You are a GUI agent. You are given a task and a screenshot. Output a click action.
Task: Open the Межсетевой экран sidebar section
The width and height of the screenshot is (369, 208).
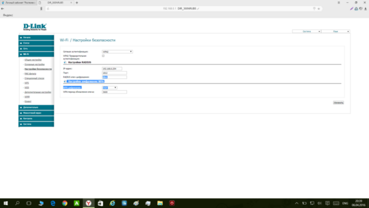pyautogui.click(x=36, y=113)
